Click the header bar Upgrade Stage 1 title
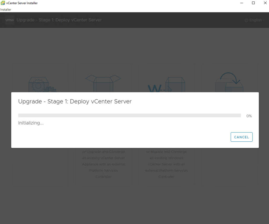This screenshot has width=269, height=224. coord(59,20)
